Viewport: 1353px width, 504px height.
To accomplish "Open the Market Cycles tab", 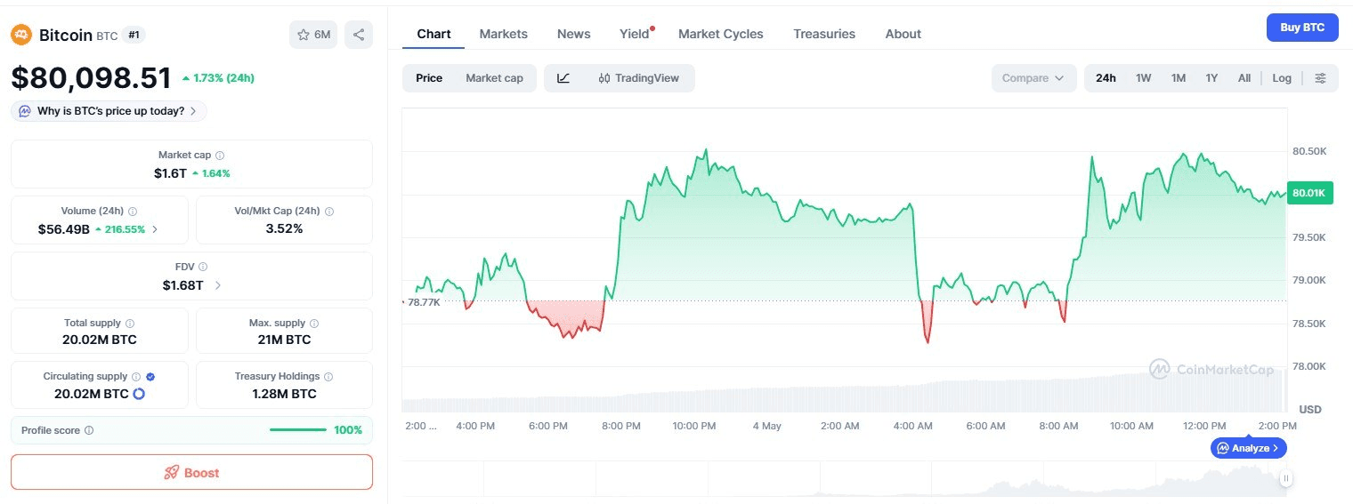I will coord(721,34).
